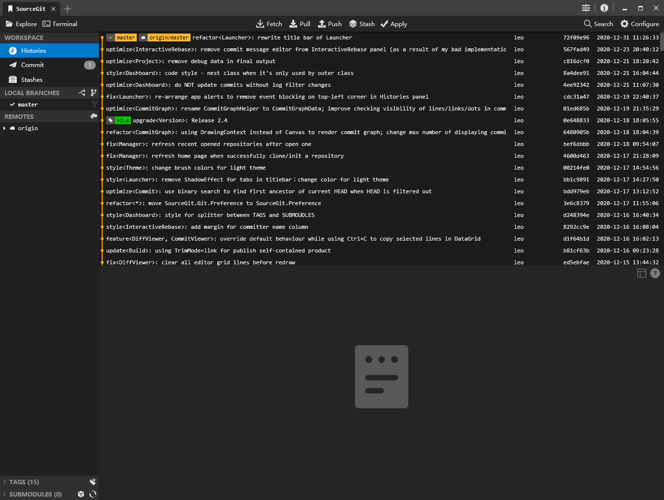The image size is (664, 500).
Task: Open a new tab with plus icon
Action: coord(68,9)
